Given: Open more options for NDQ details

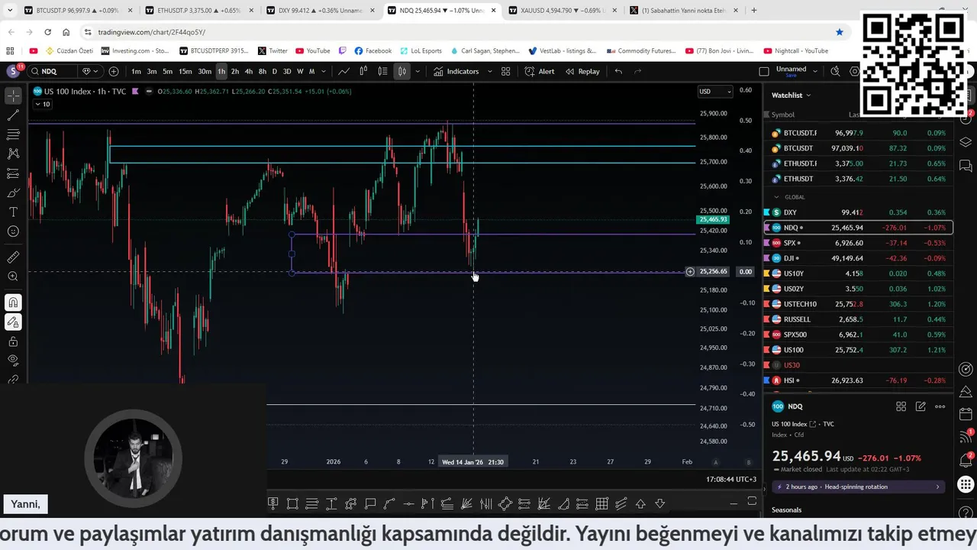Looking at the screenshot, I should tap(940, 406).
